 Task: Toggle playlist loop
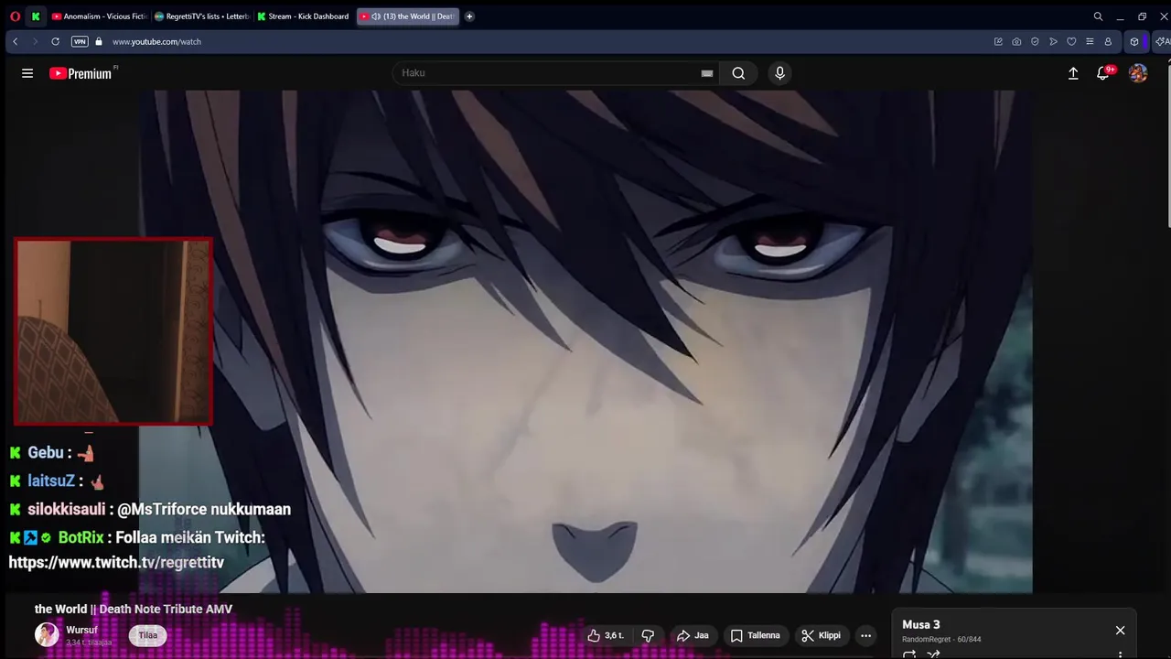tap(909, 654)
